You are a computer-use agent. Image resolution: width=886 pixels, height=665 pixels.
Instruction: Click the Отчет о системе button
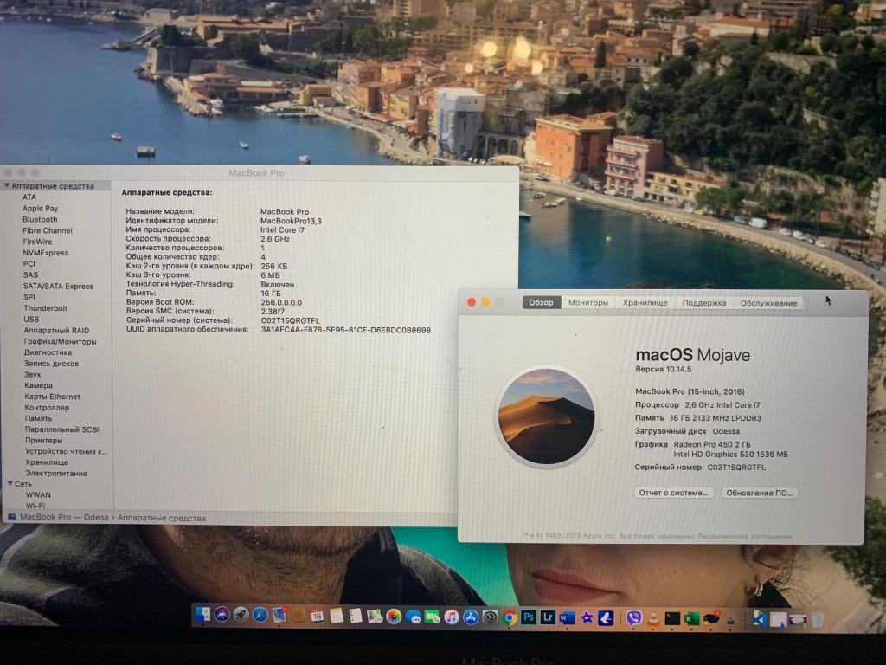click(x=673, y=493)
